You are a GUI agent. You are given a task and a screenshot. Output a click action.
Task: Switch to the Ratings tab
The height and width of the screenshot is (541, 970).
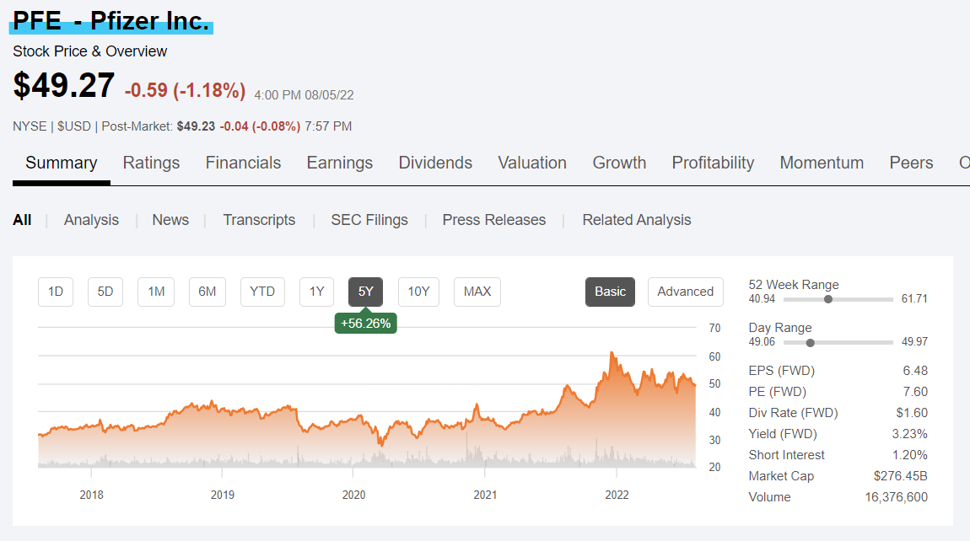point(151,163)
